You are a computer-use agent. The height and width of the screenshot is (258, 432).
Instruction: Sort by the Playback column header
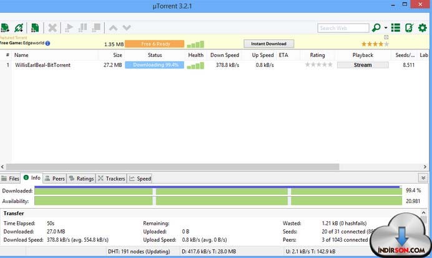[363, 55]
